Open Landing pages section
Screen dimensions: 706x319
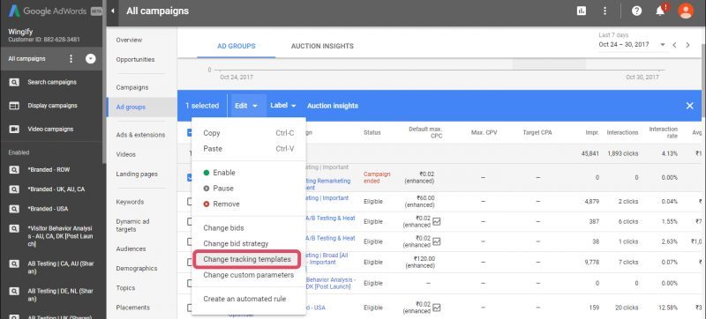(137, 174)
